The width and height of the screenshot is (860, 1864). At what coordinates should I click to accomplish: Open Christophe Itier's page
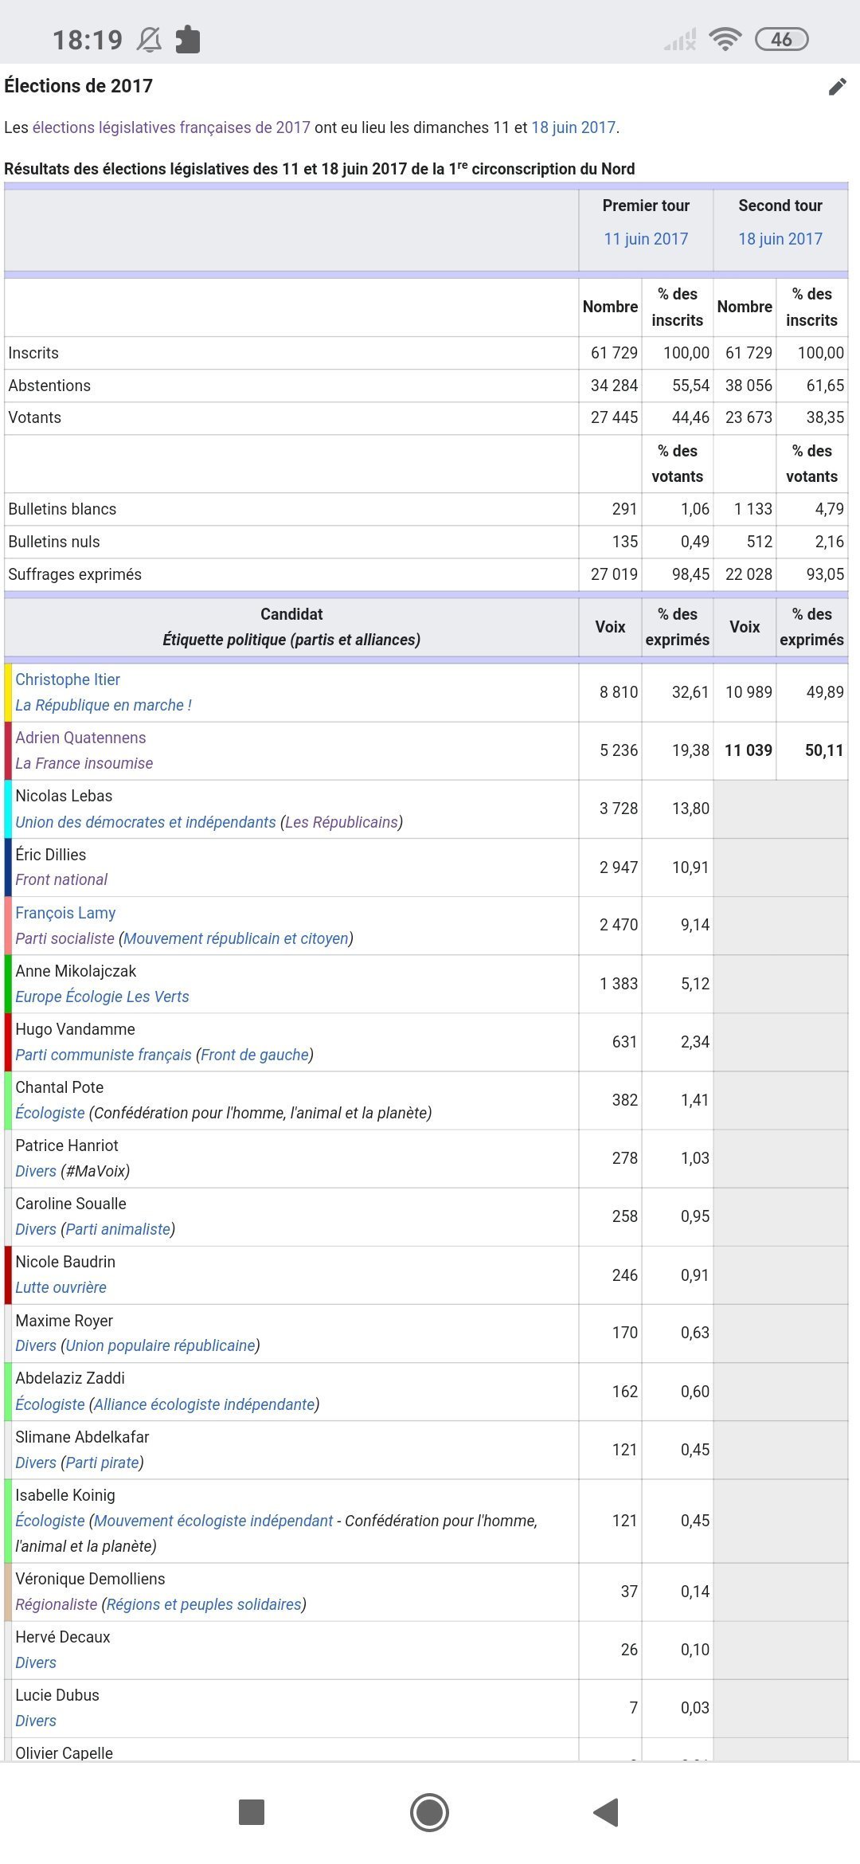68,679
